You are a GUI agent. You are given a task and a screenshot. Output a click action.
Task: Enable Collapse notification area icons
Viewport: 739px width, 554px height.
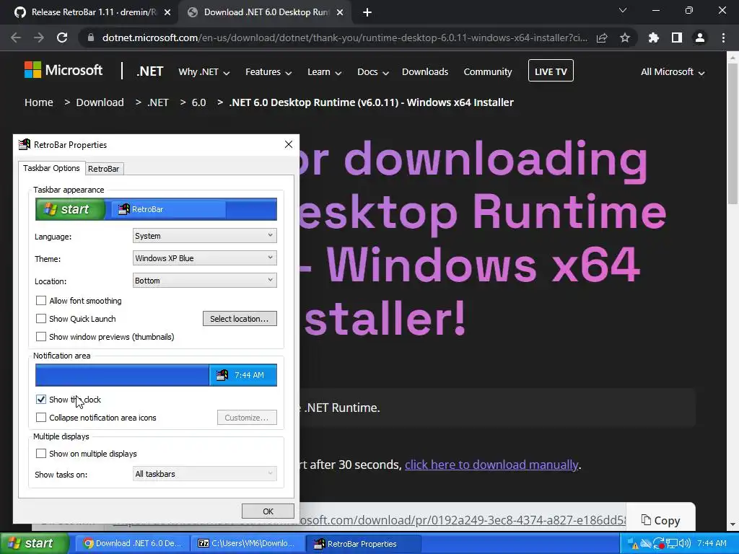(x=41, y=418)
